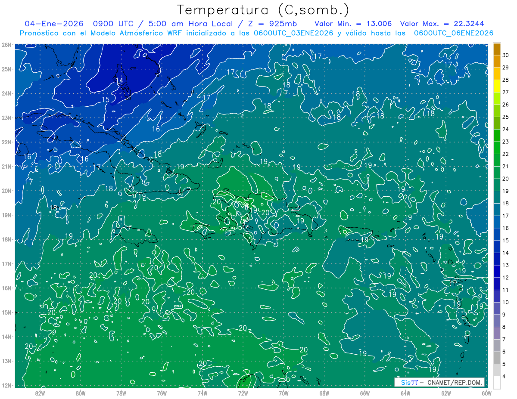517x399 pixels.
Task: Click the "16N" latitude label
Action: coord(6,288)
